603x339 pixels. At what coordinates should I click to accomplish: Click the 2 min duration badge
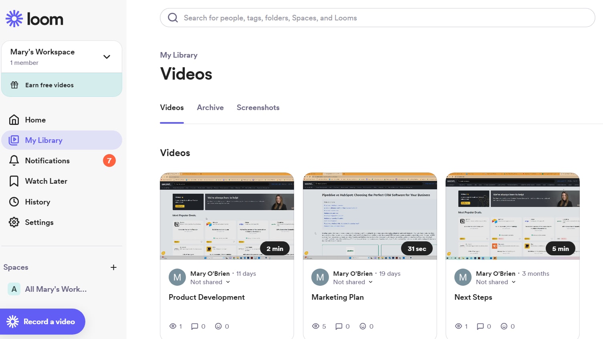275,249
